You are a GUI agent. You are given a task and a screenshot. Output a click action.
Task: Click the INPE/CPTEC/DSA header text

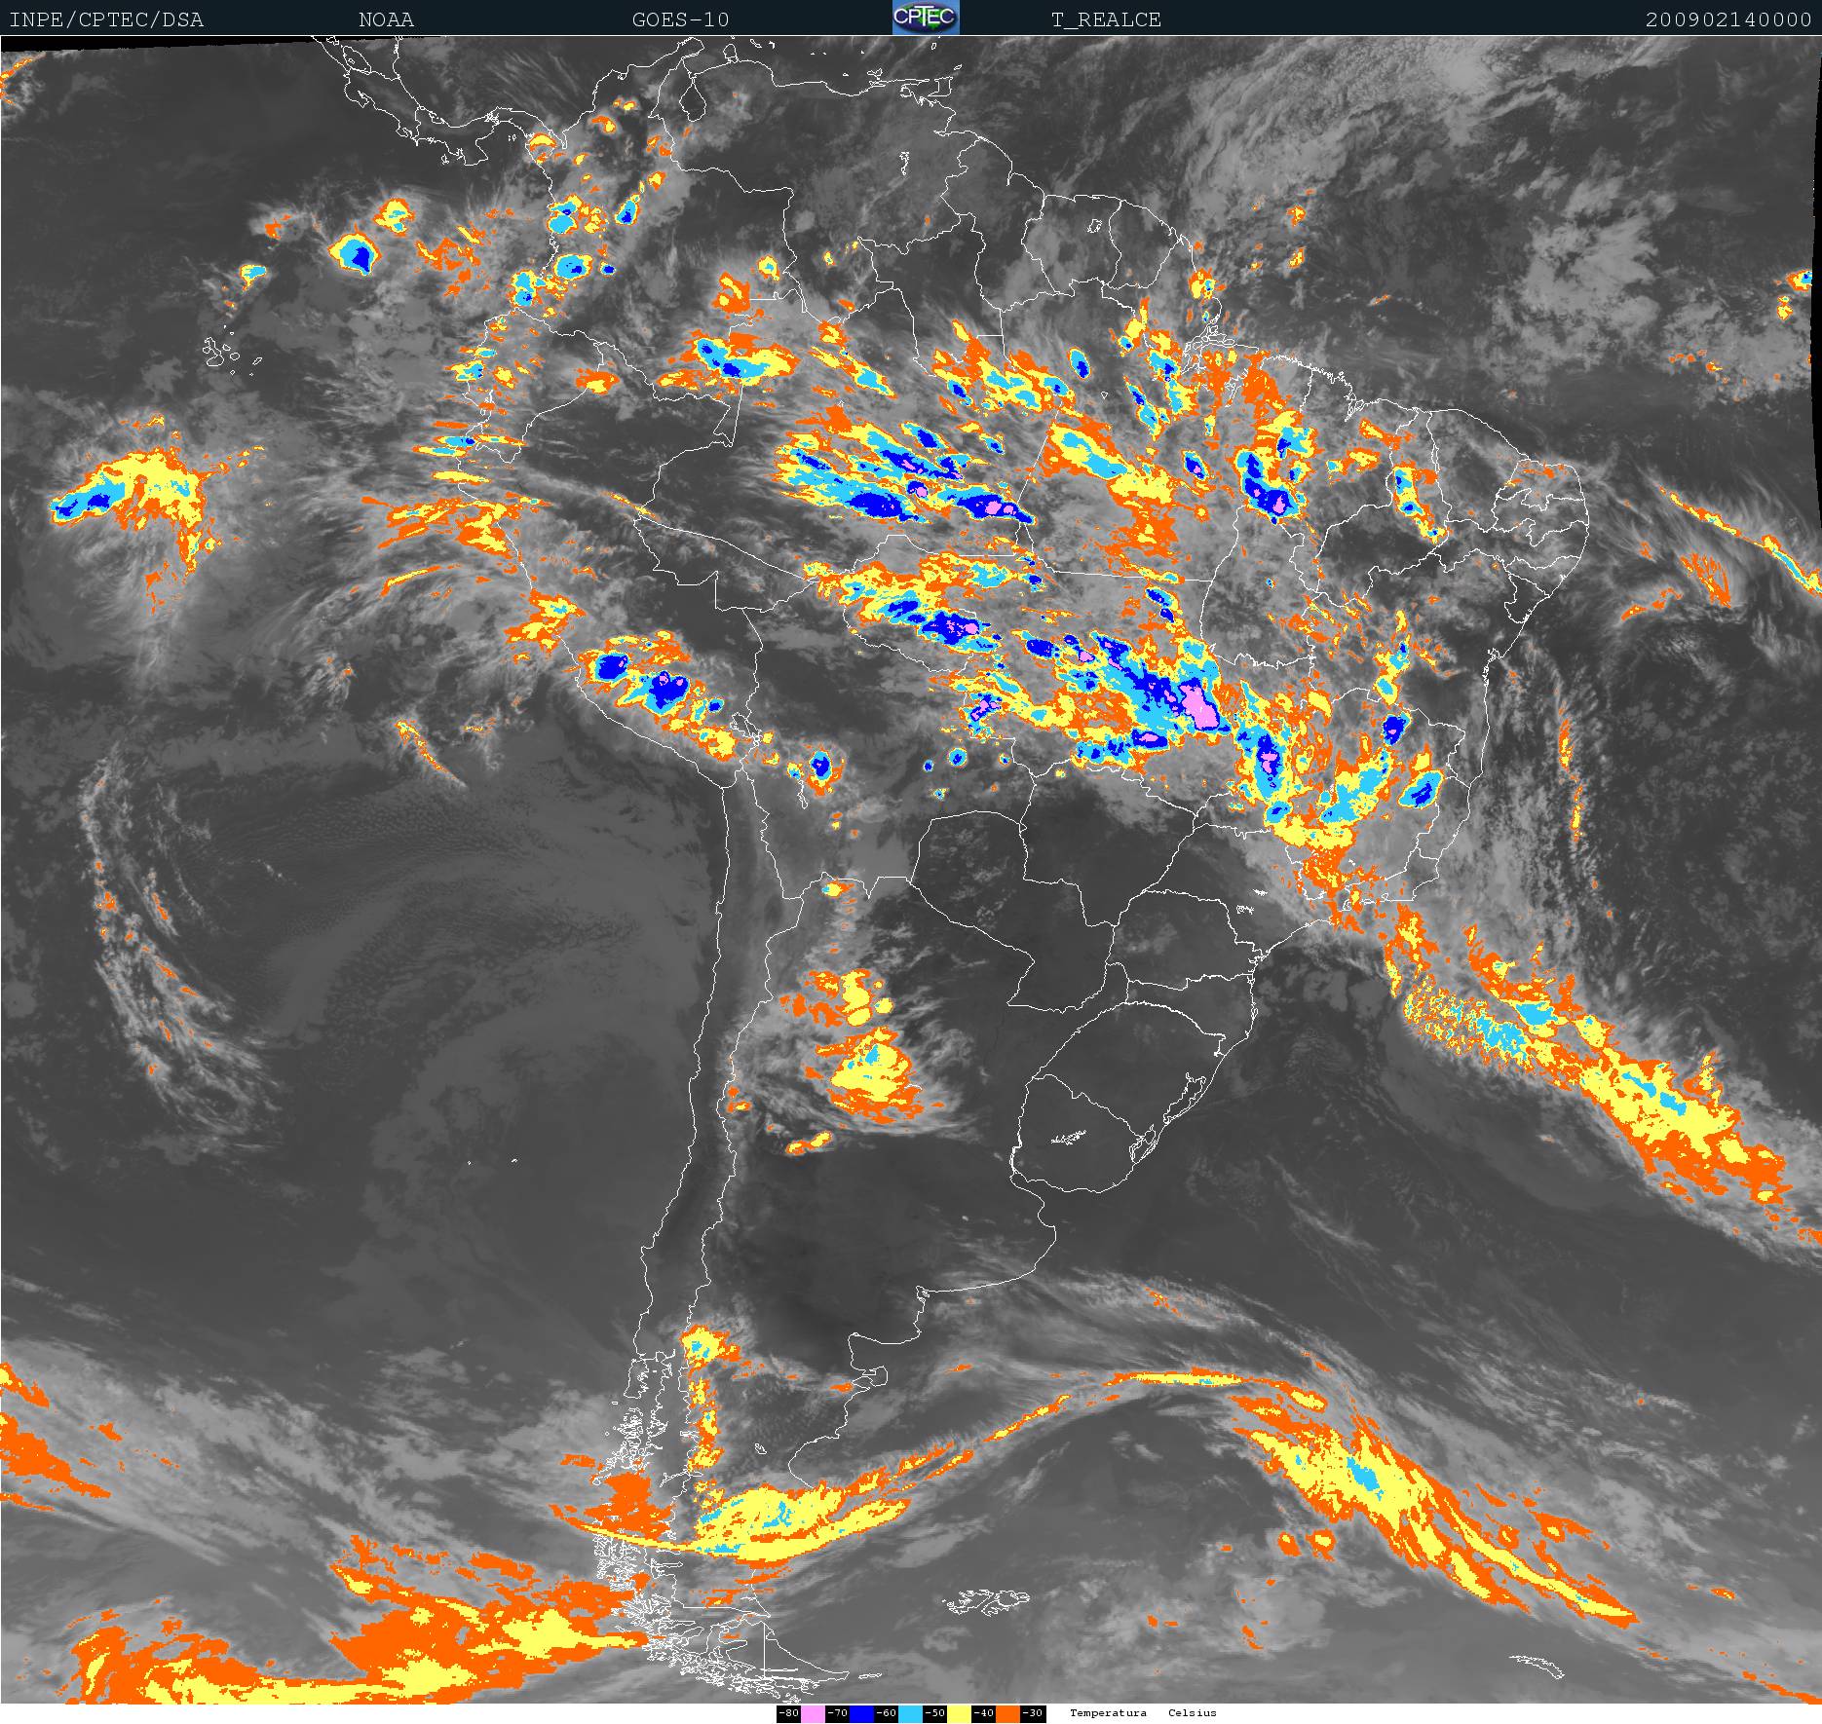click(x=106, y=19)
